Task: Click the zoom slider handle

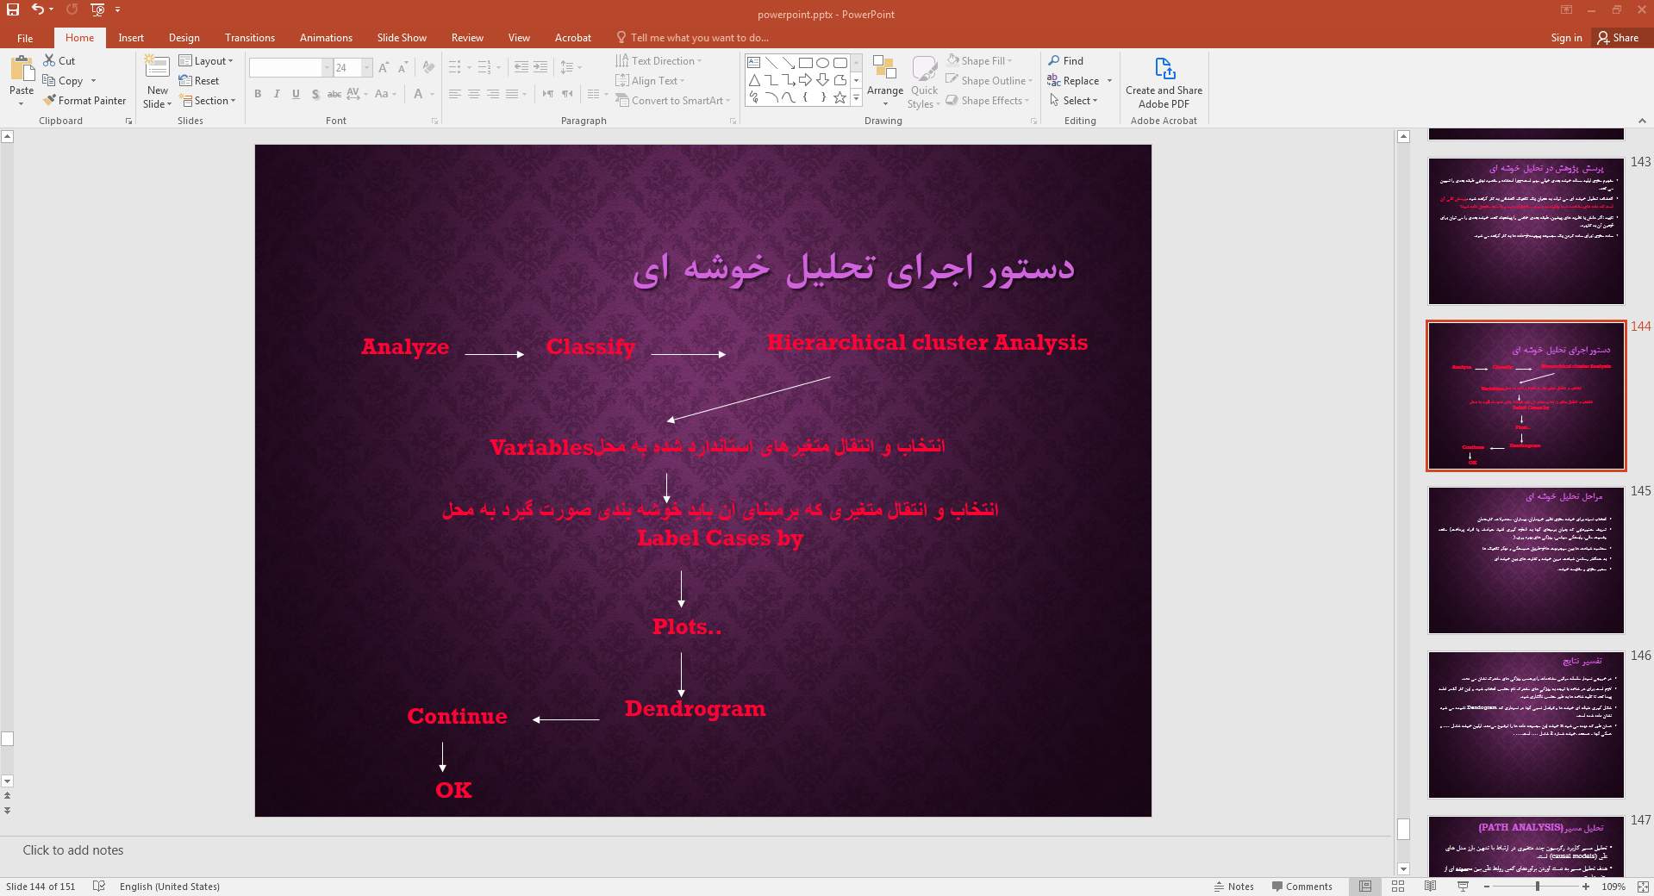Action: (1537, 887)
